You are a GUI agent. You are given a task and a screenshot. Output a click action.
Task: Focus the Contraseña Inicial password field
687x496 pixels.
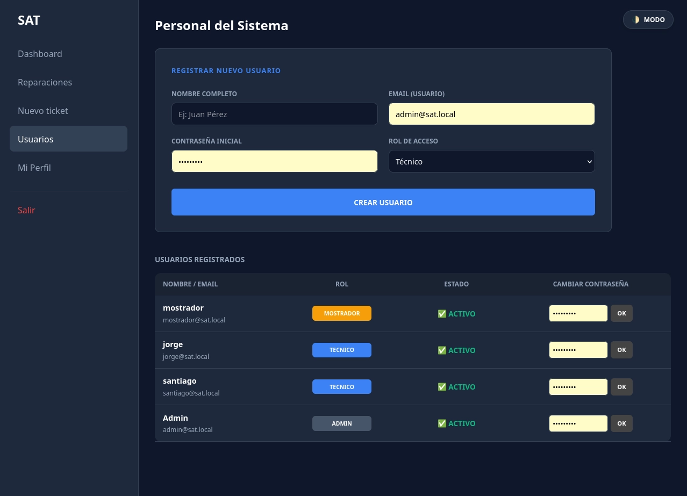[274, 161]
